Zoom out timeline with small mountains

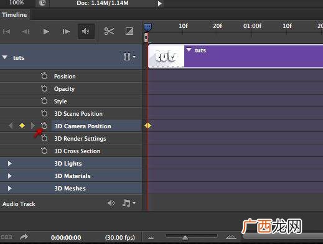coord(151,237)
